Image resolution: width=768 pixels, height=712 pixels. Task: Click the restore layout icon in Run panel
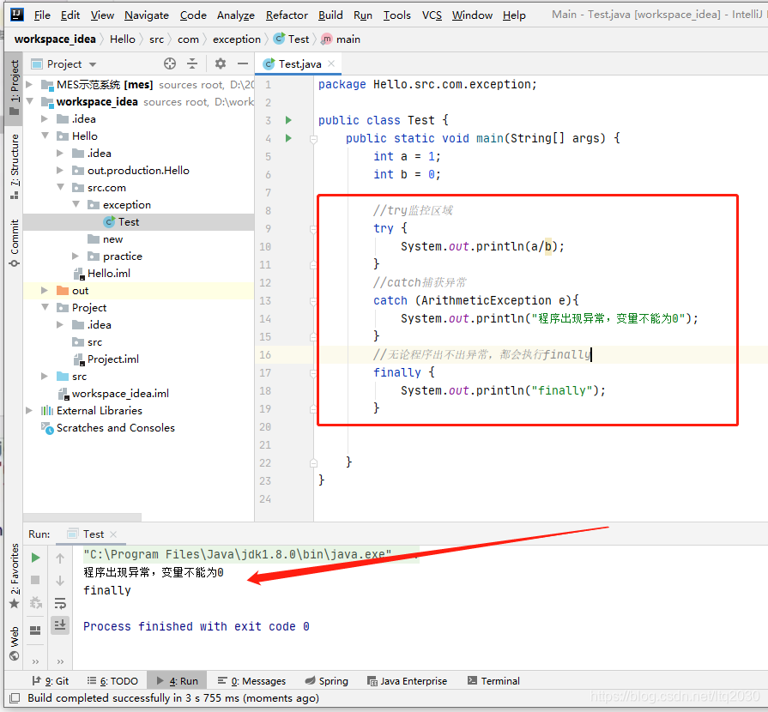coord(35,631)
